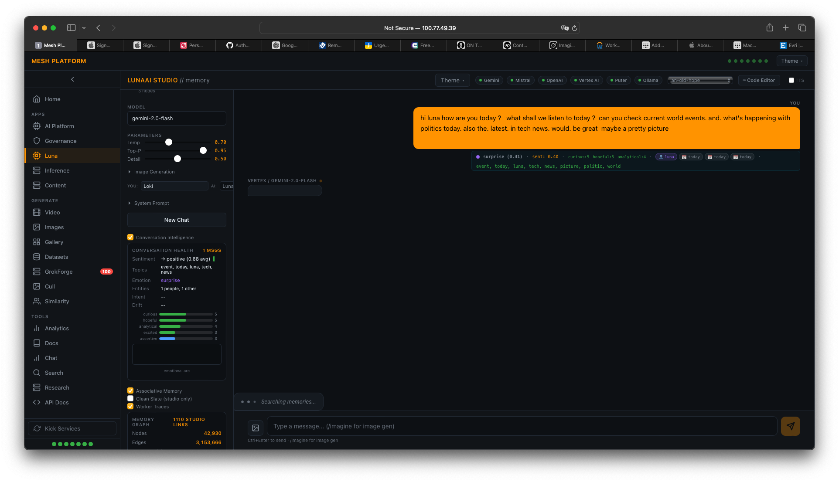The width and height of the screenshot is (839, 482).
Task: Adjust the Temp parameter slider
Action: [x=168, y=142]
